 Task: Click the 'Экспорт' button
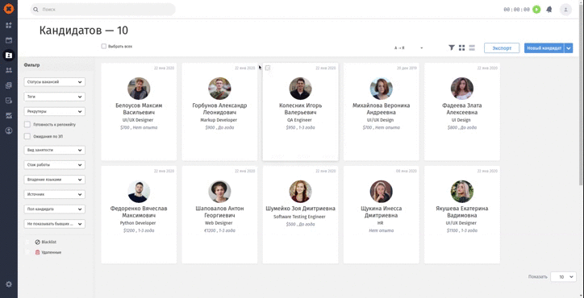pyautogui.click(x=502, y=48)
